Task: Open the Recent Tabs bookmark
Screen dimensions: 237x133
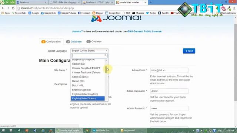Action: pyautogui.click(x=19, y=13)
